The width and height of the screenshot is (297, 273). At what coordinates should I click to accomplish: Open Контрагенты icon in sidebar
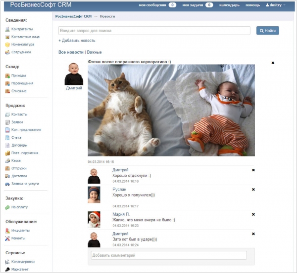pyautogui.click(x=7, y=29)
